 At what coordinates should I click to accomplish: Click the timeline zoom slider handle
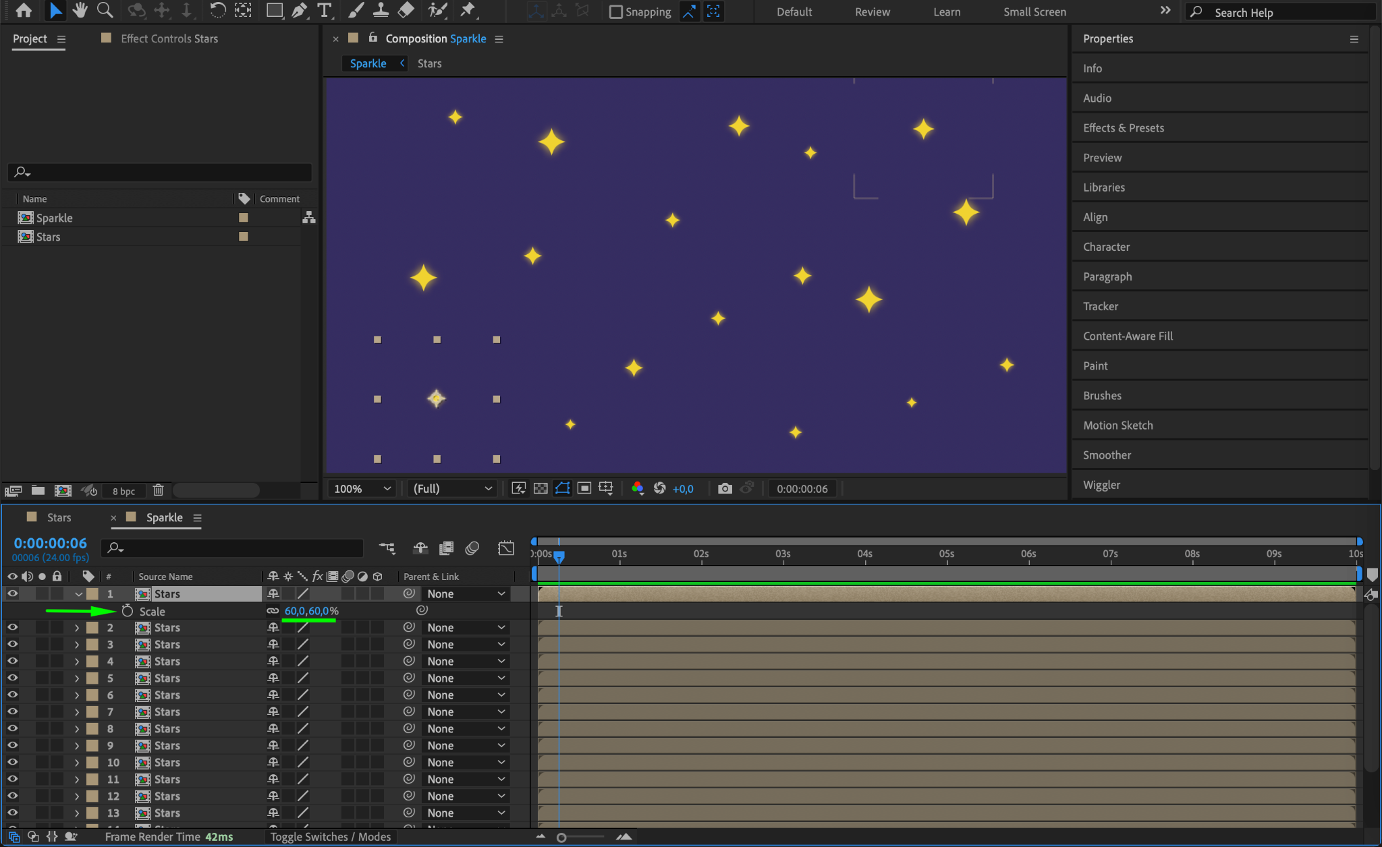pos(561,838)
